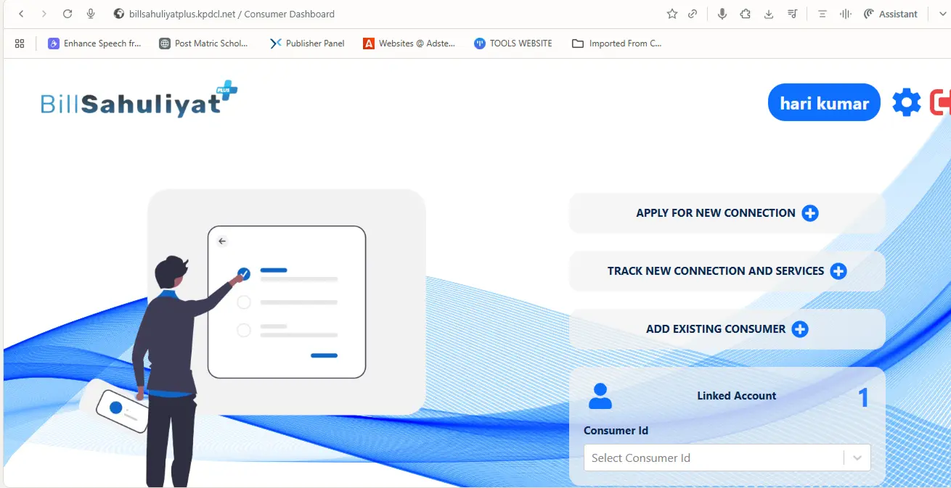
Task: Open the browser extensions puzzle icon
Action: (x=745, y=14)
